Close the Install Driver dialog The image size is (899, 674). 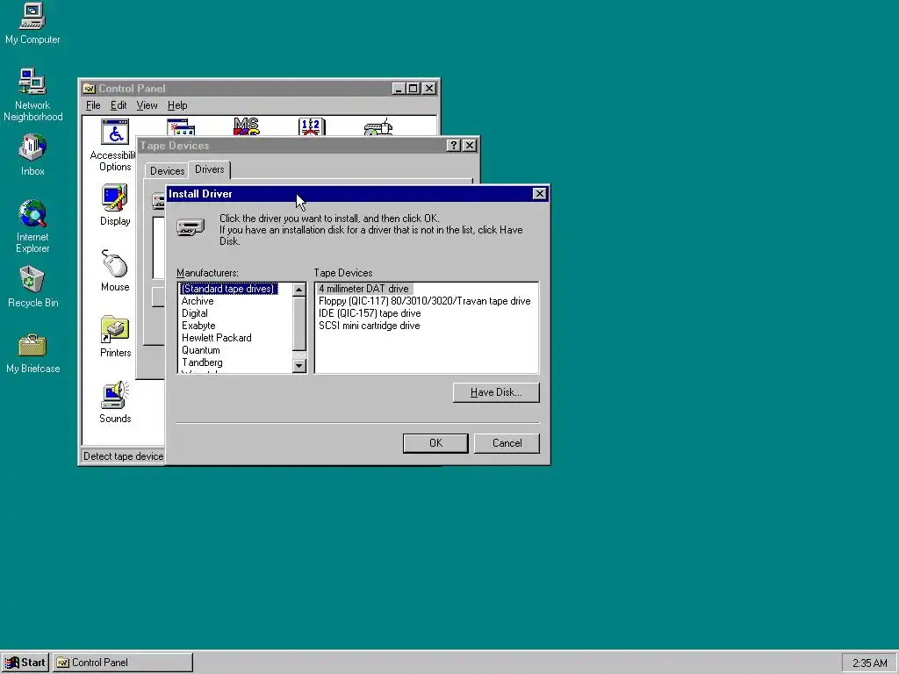[x=540, y=194]
